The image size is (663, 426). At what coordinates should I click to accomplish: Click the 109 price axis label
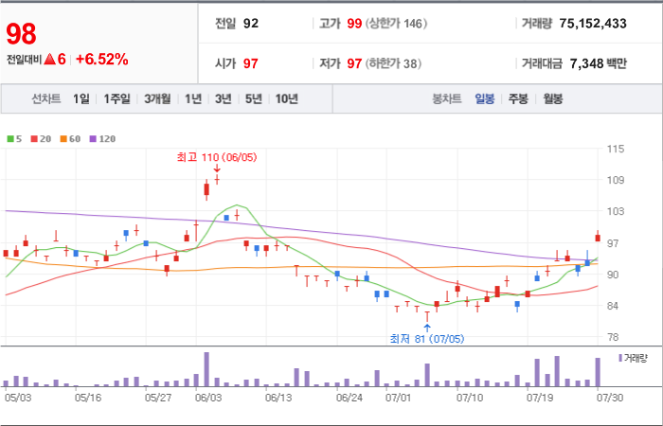616,180
